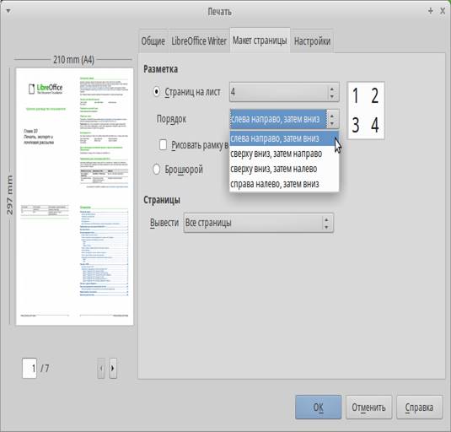This screenshot has width=451, height=432.
Task: Switch to the Общие tab
Action: 153,41
